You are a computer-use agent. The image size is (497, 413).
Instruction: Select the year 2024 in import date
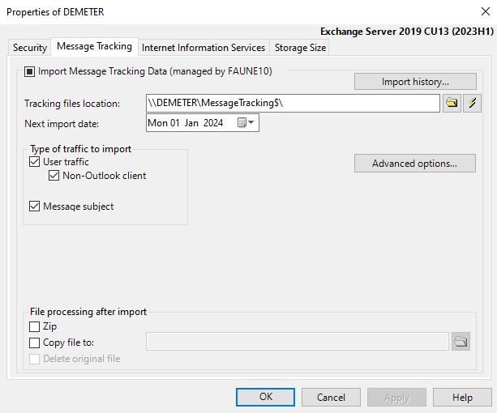[x=213, y=123]
